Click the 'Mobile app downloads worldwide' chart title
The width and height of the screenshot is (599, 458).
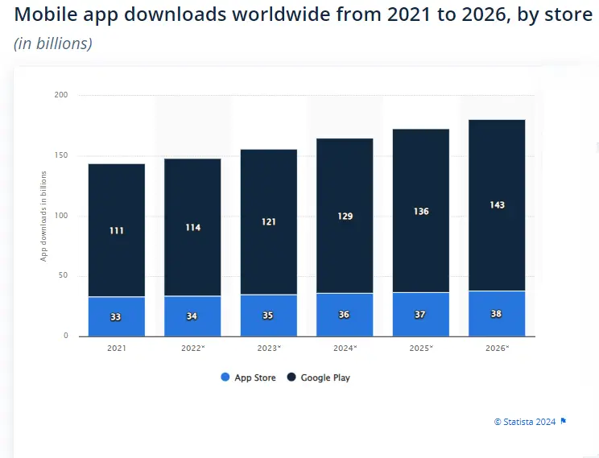pyautogui.click(x=304, y=14)
